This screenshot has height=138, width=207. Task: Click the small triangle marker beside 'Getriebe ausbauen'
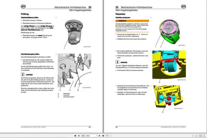(x=151, y=18)
